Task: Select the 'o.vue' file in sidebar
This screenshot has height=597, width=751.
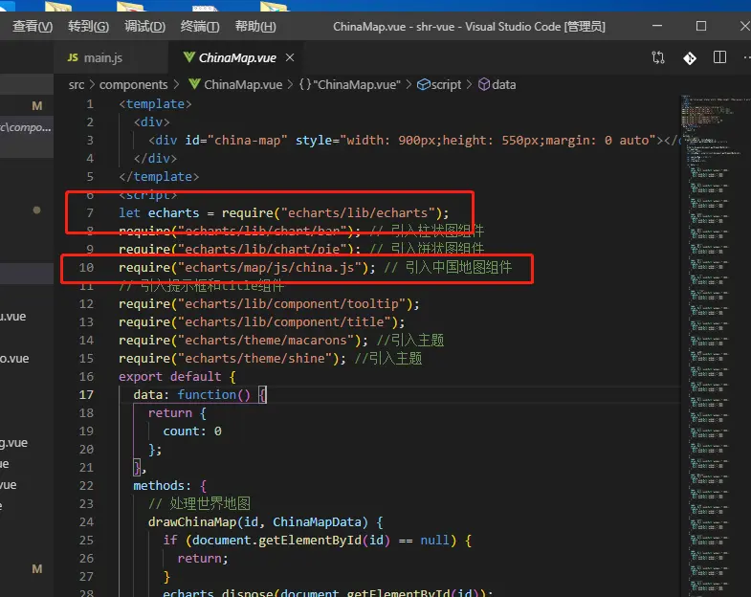Action: [14, 359]
